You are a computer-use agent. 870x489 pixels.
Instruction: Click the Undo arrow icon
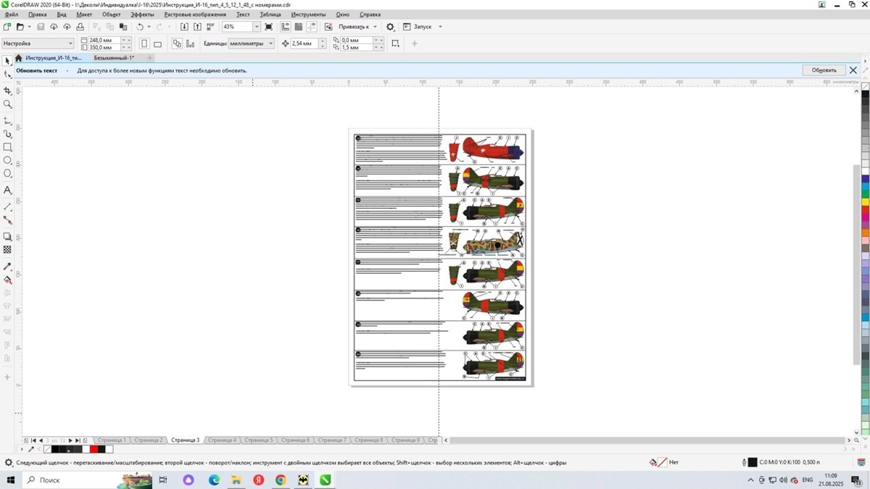(140, 27)
